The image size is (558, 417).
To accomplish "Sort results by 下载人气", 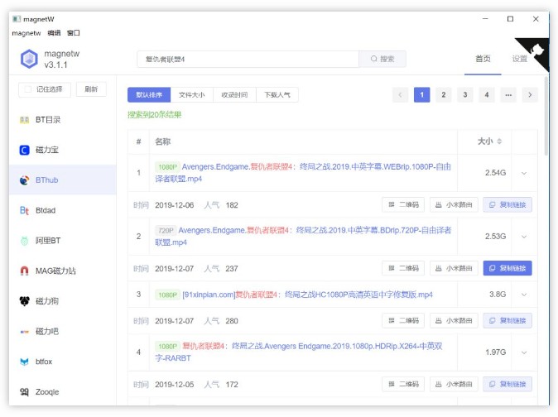I will [x=277, y=95].
